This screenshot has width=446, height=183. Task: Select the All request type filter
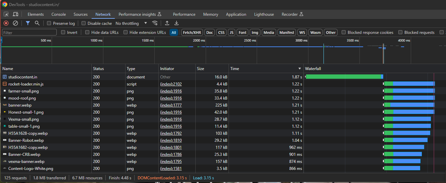click(174, 33)
